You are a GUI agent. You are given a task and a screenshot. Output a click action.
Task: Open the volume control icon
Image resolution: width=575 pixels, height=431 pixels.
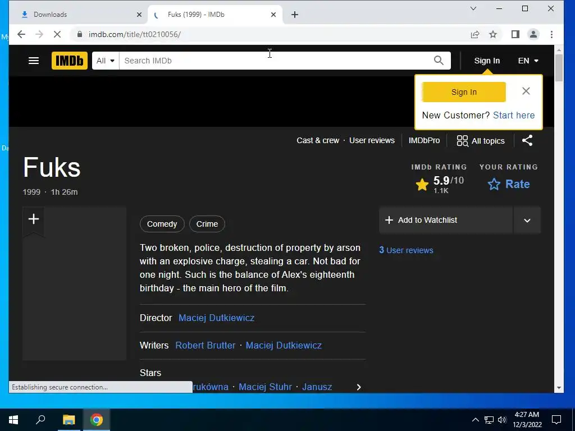tap(502, 420)
